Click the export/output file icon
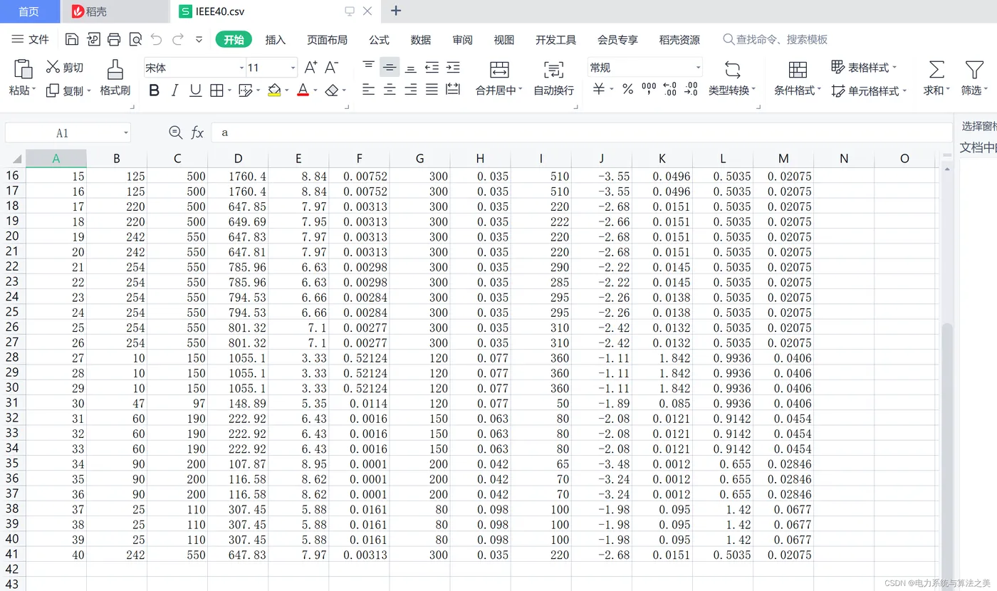The image size is (997, 591). (93, 39)
